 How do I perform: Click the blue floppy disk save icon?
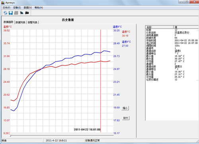coord(11,13)
